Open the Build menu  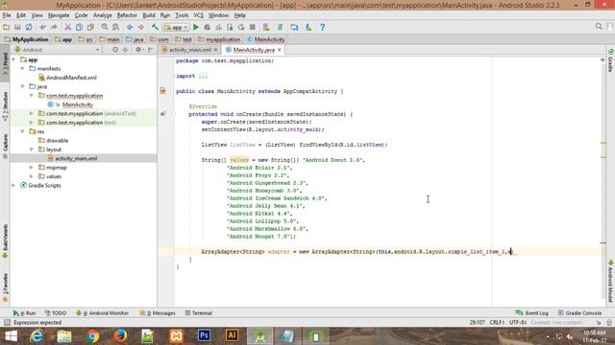pos(149,15)
